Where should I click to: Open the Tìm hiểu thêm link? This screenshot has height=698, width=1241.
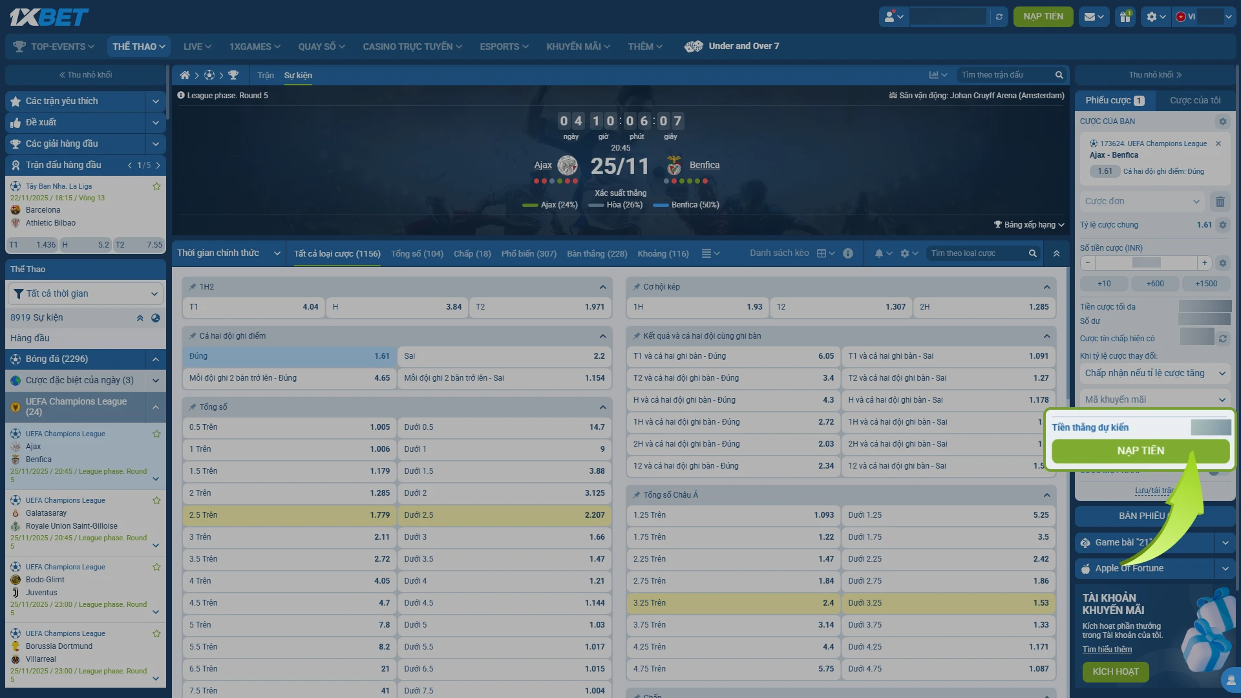click(x=1107, y=650)
